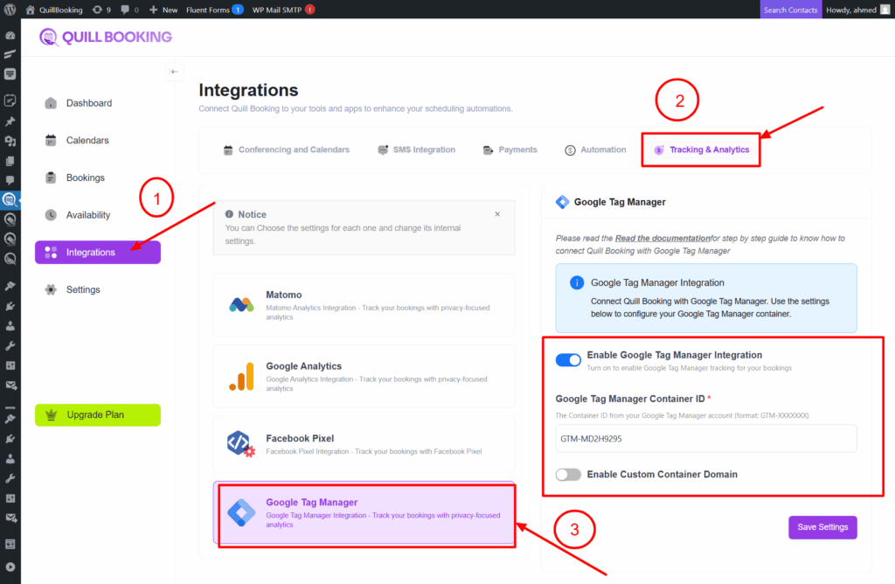Dismiss the Notice box
895x584 pixels.
(x=497, y=214)
